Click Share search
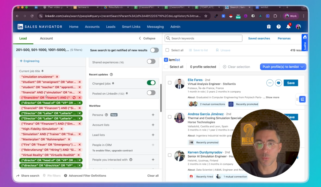 [28, 176]
